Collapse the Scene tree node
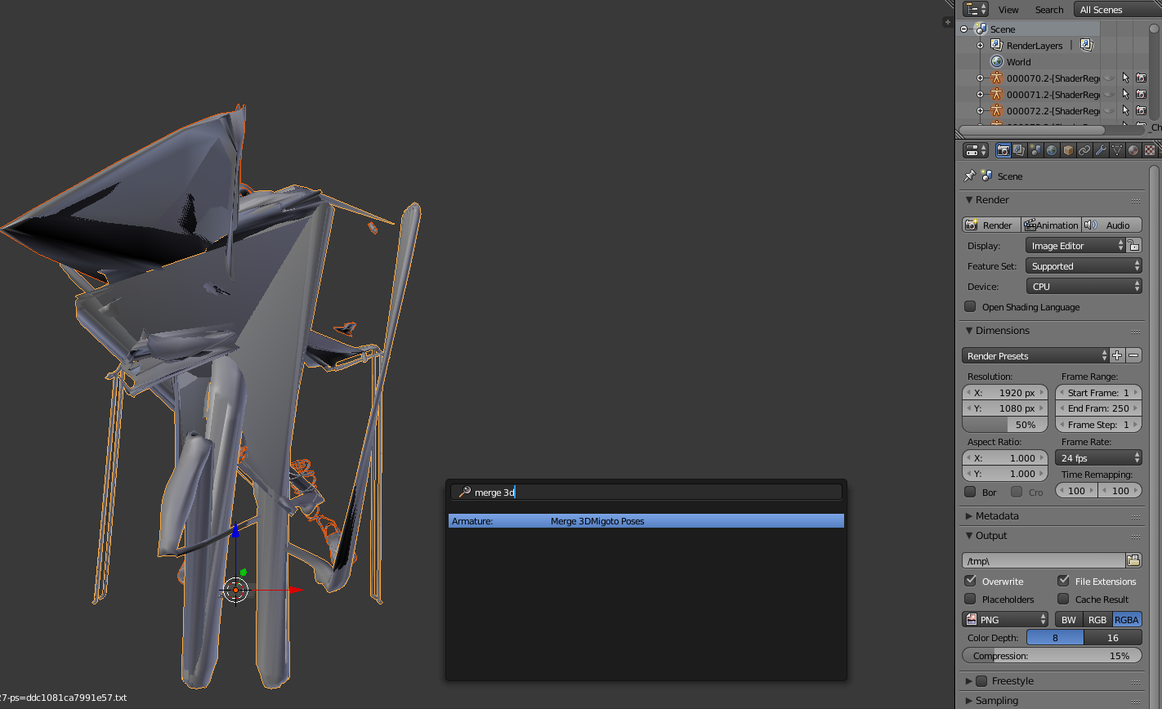Screen dimensions: 1162x709 pos(964,29)
